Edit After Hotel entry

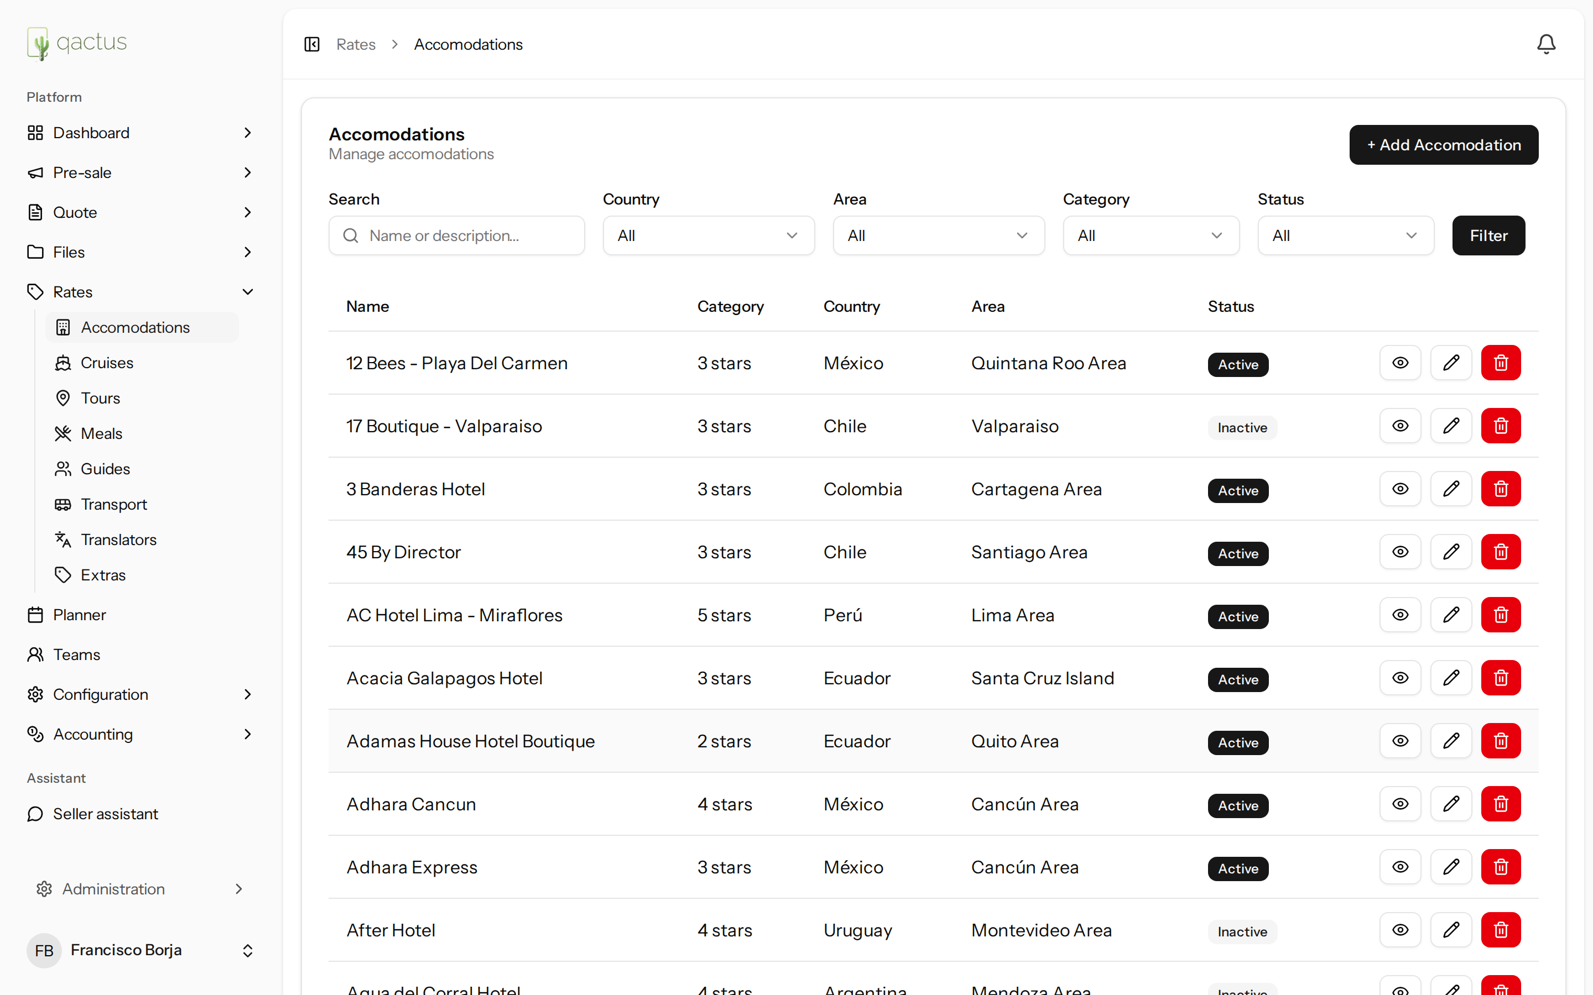click(x=1451, y=930)
